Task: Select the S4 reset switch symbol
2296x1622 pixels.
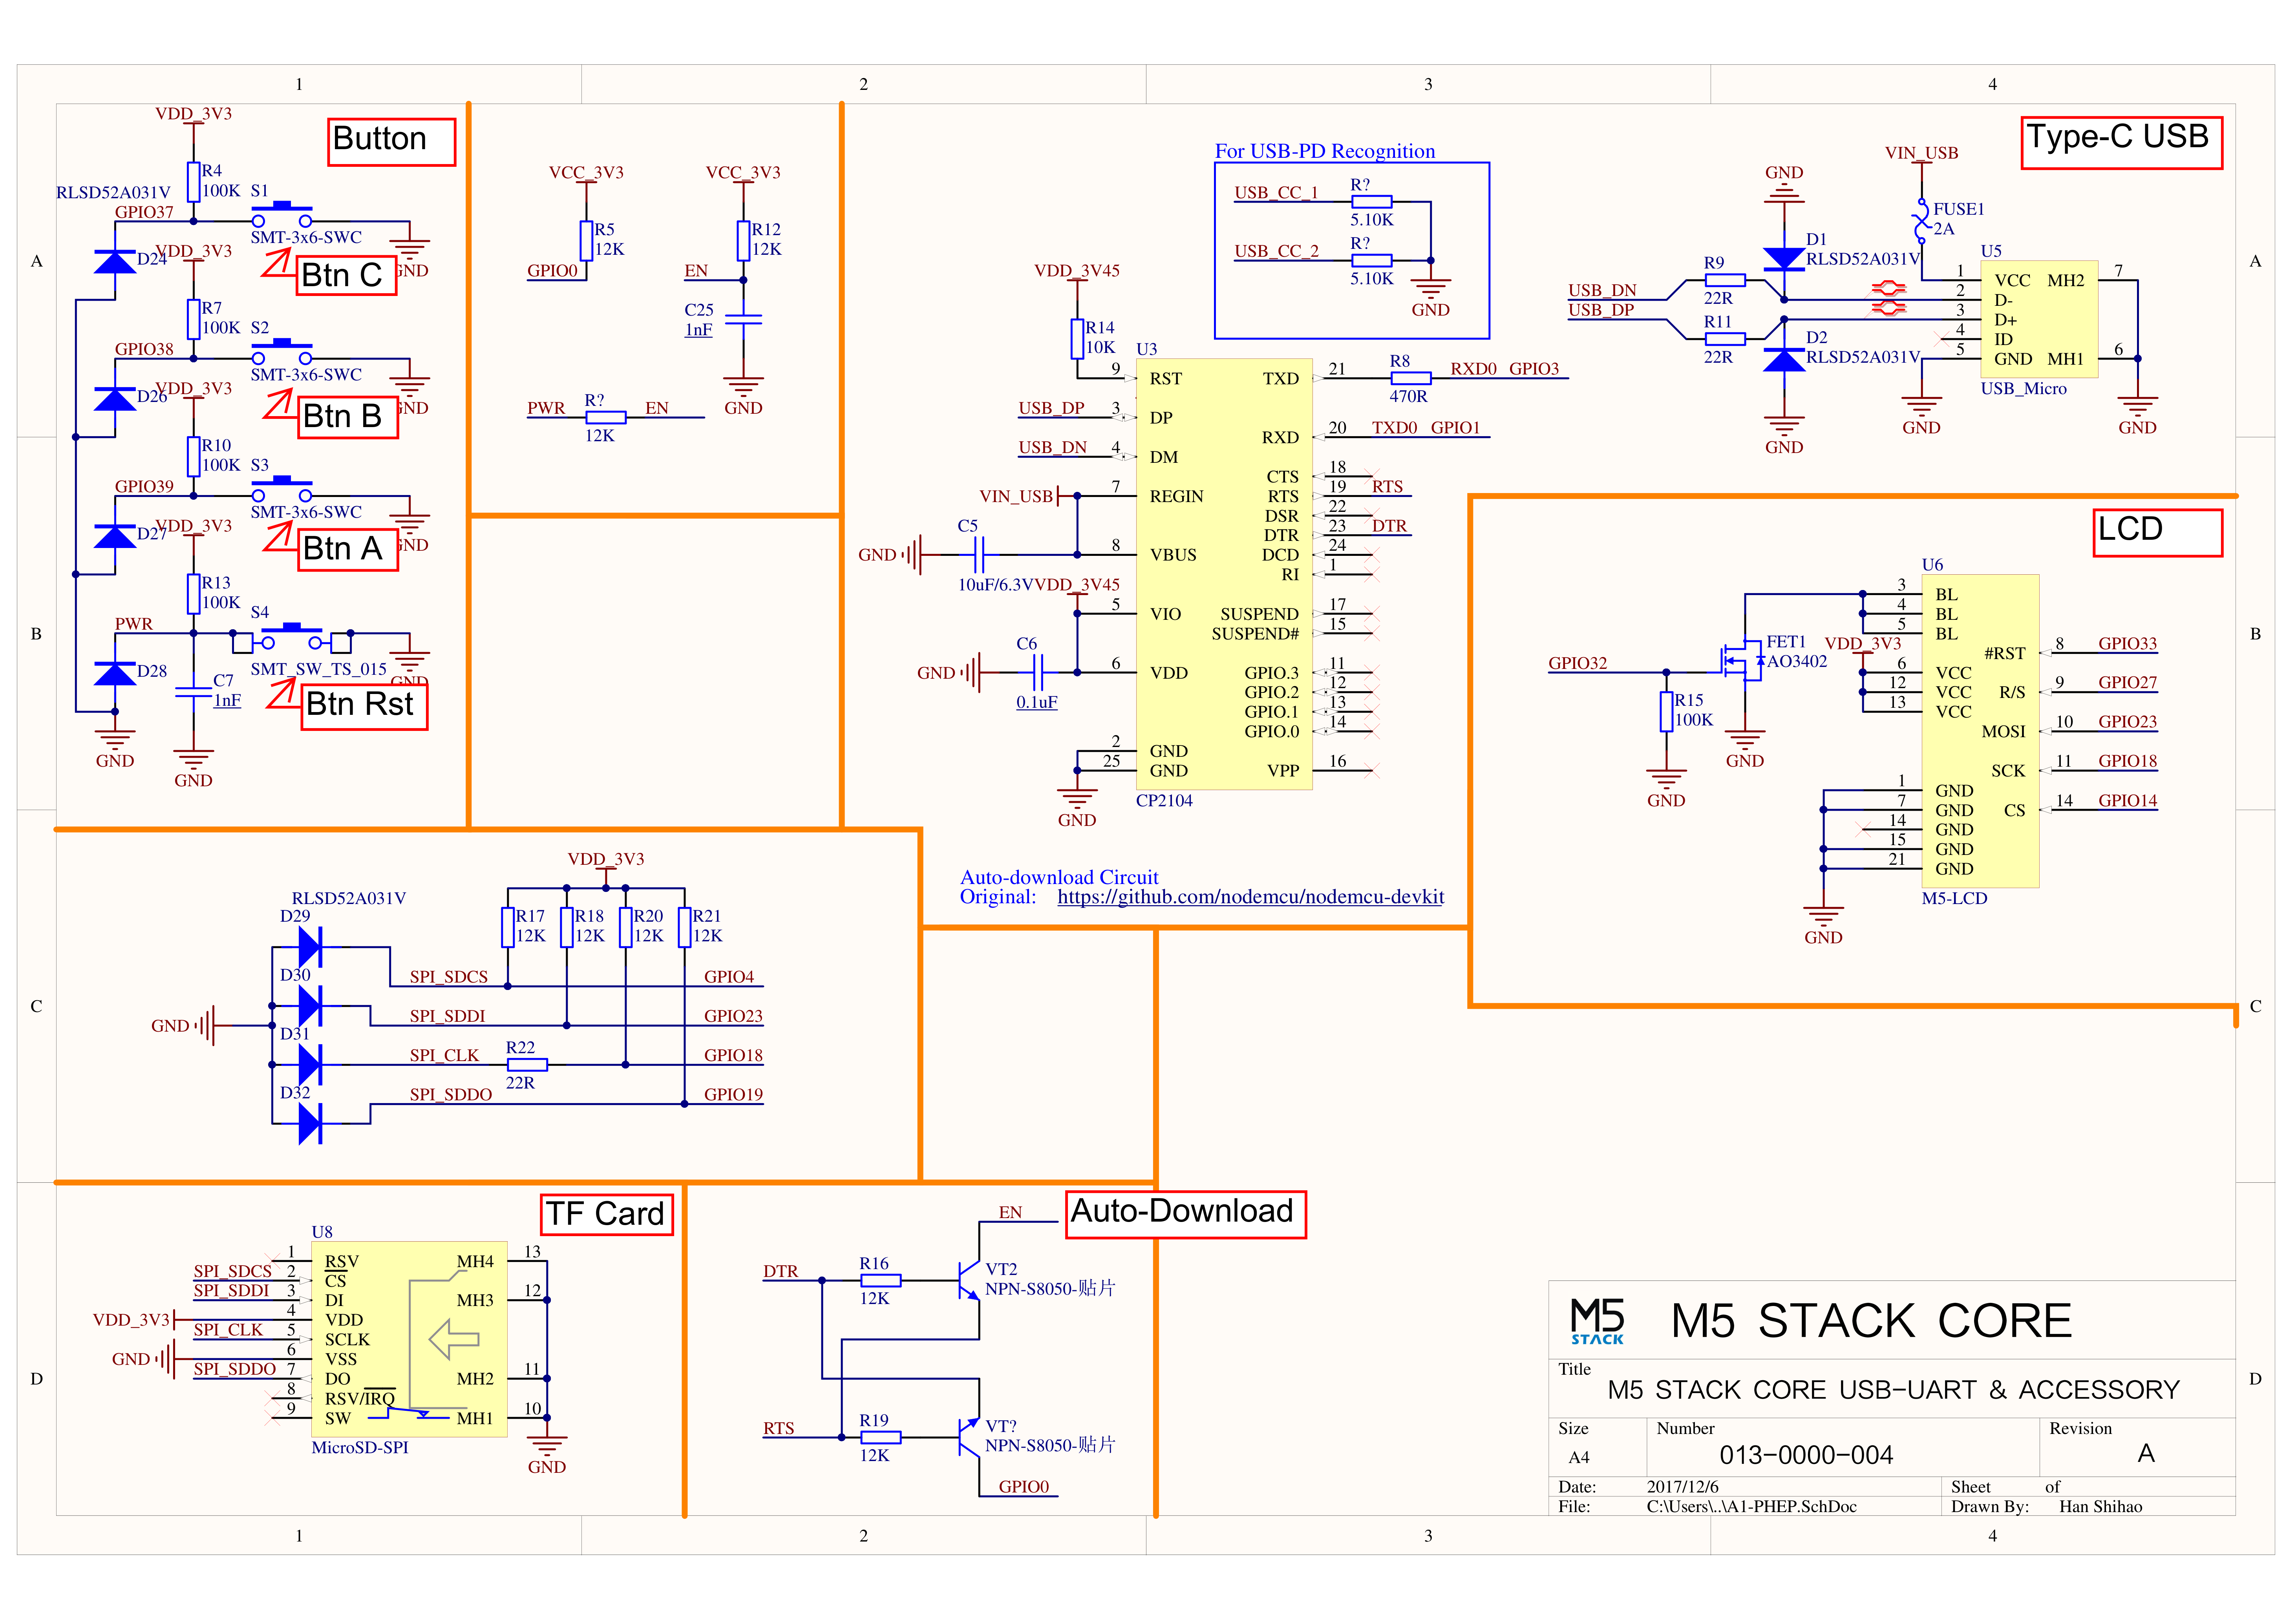Action: tap(292, 638)
